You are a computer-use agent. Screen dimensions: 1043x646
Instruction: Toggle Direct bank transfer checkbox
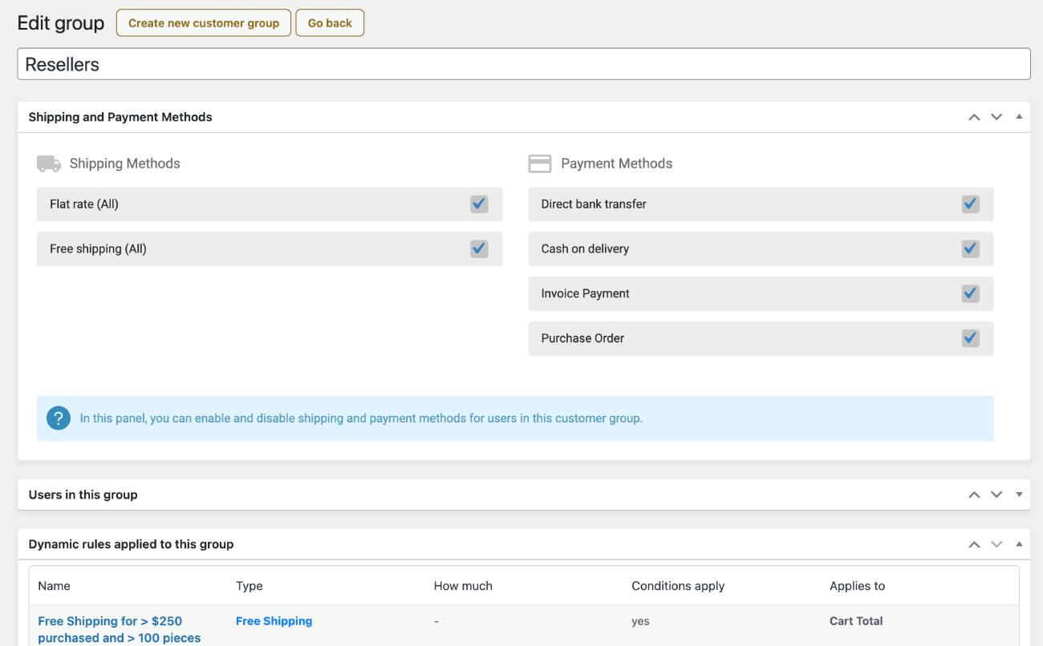tap(971, 204)
